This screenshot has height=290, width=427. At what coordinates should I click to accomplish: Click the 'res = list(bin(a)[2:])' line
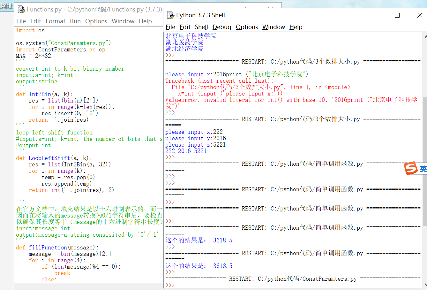[64, 101]
